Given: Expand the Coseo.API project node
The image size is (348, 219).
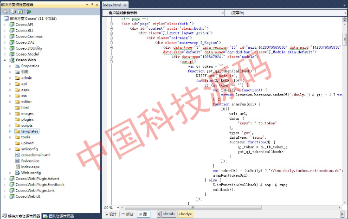Looking at the screenshot, I should point(5,25).
